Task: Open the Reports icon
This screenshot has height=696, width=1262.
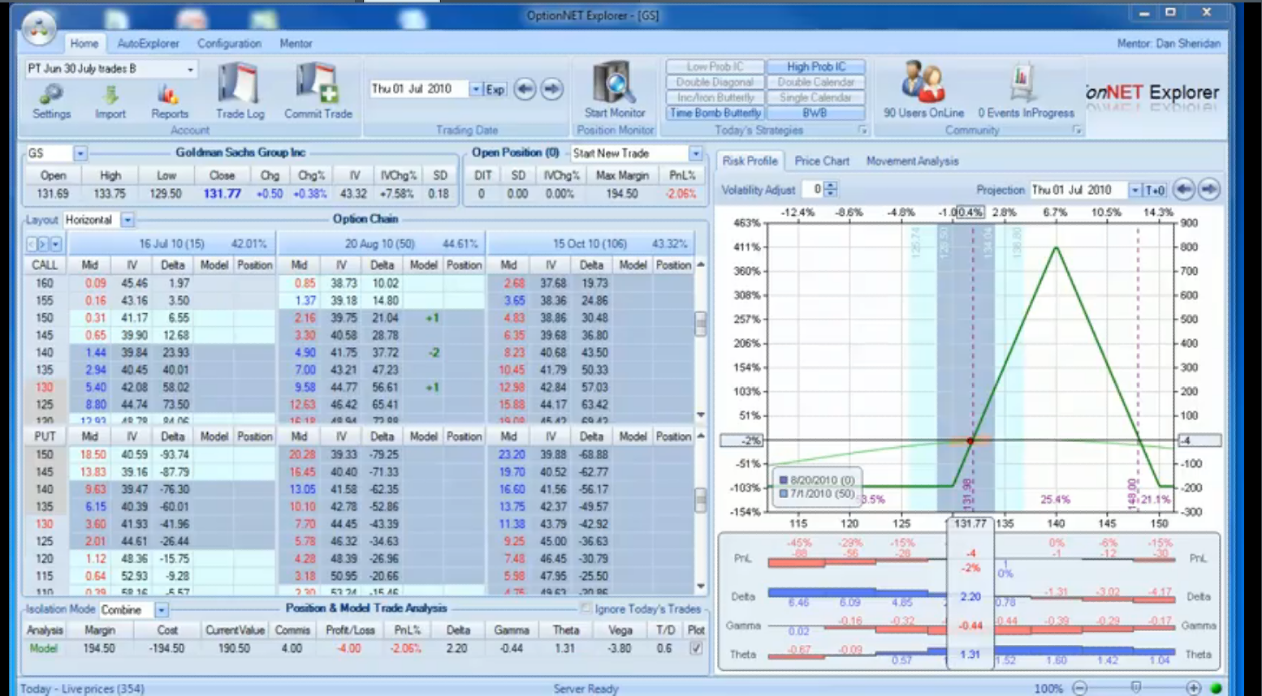Action: pyautogui.click(x=169, y=95)
